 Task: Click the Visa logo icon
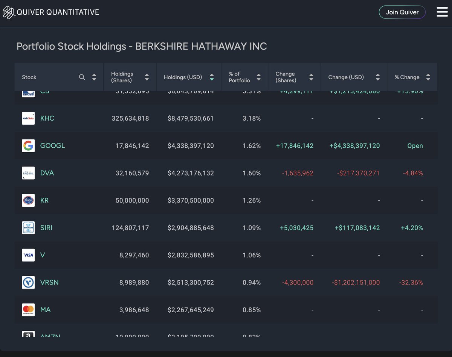coord(28,255)
